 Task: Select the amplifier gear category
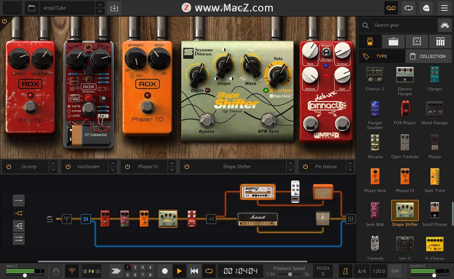(393, 41)
